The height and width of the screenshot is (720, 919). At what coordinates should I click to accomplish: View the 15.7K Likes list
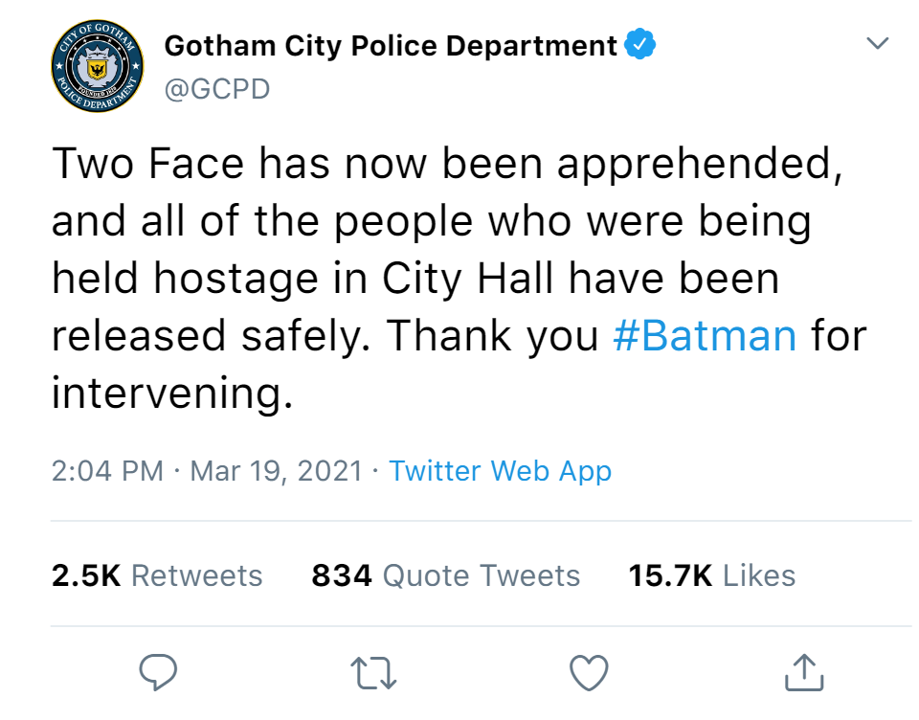pos(711,575)
